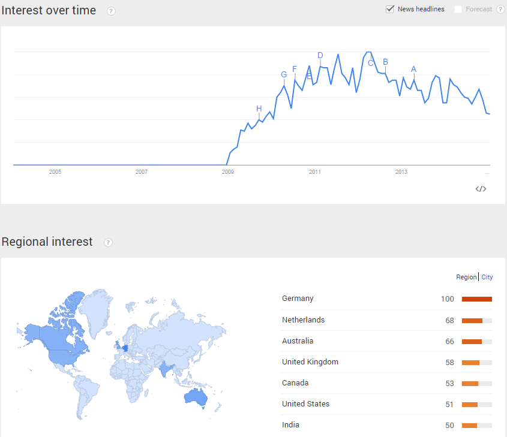This screenshot has width=507, height=437.
Task: Select the Region view tab
Action: pos(466,277)
